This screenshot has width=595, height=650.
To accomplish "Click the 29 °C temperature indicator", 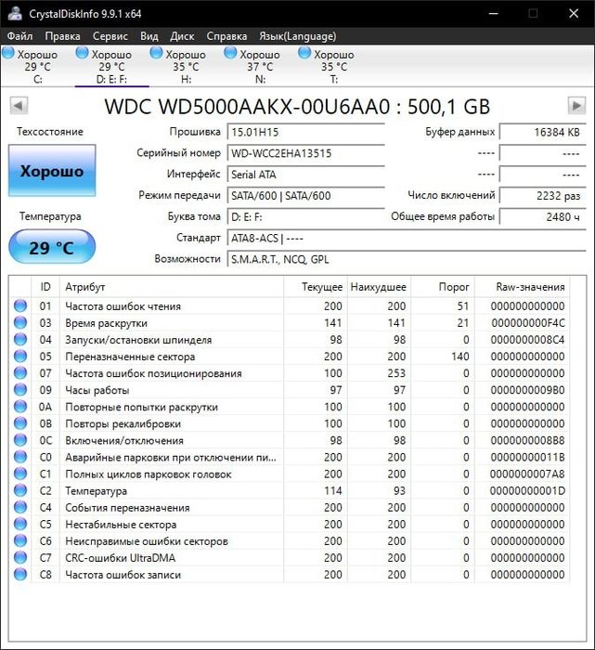I will 52,247.
